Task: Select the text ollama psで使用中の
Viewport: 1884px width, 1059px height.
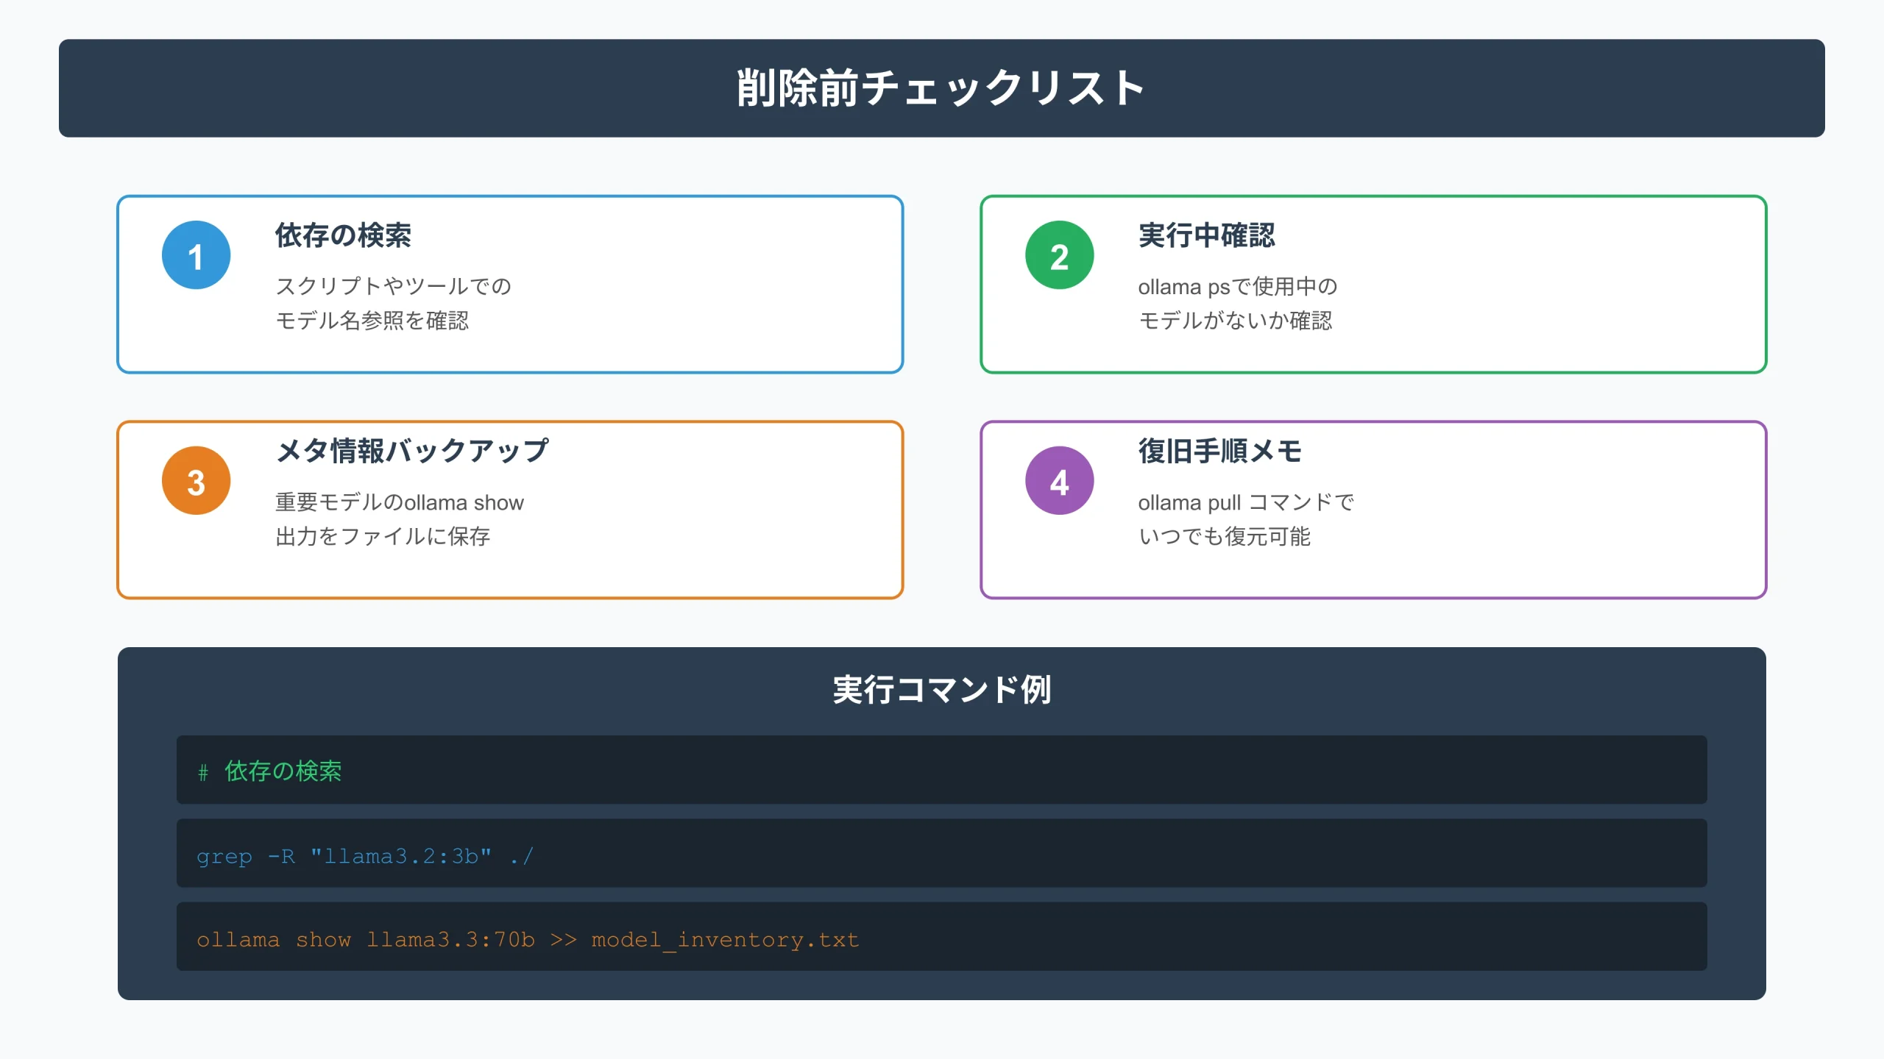Action: (x=1238, y=286)
